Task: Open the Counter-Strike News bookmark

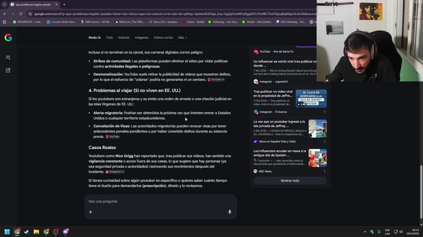Action: pos(61,22)
